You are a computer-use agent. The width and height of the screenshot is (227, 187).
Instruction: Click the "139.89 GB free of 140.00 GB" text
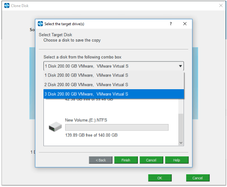[x=91, y=135]
